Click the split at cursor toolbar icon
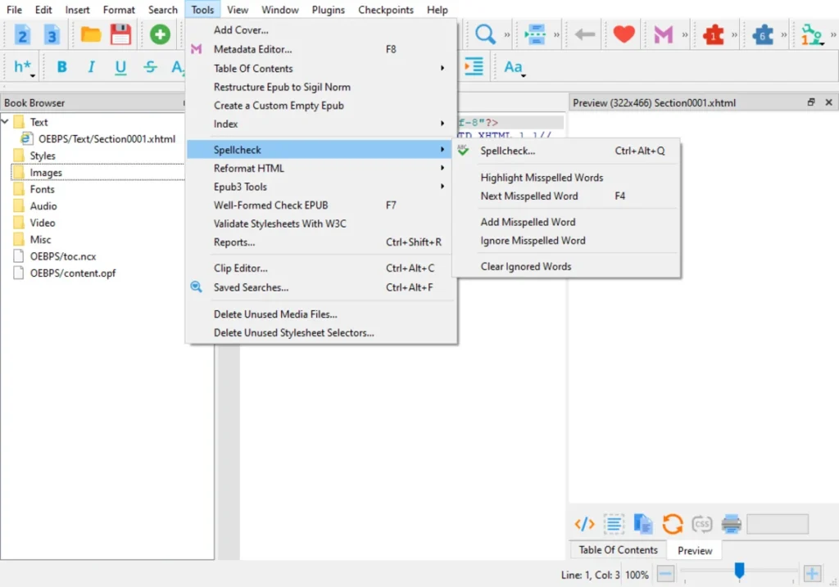 click(535, 34)
